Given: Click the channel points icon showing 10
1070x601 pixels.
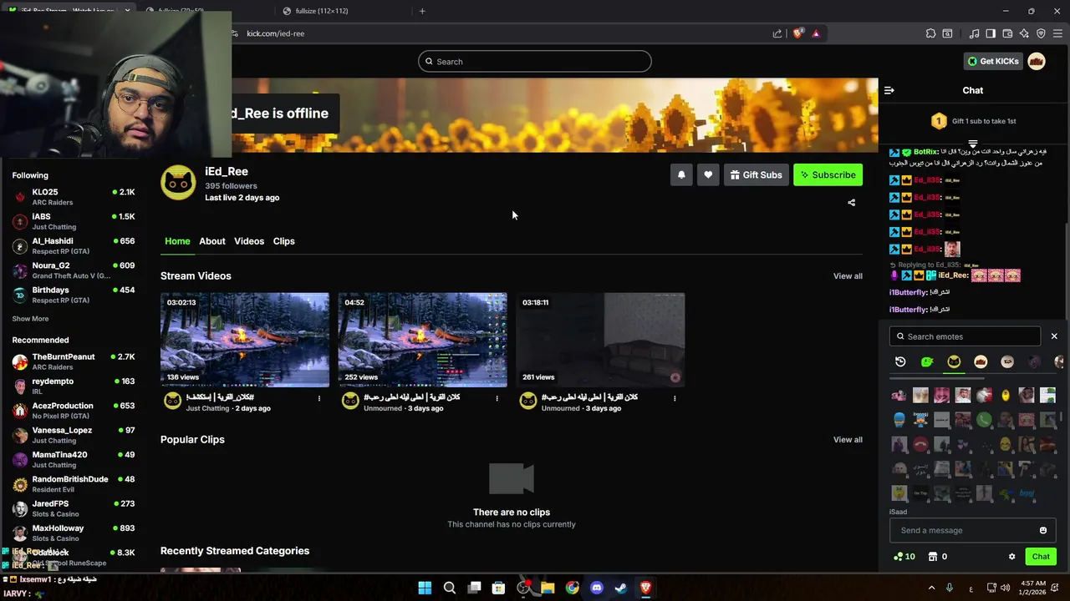Looking at the screenshot, I should (x=904, y=557).
